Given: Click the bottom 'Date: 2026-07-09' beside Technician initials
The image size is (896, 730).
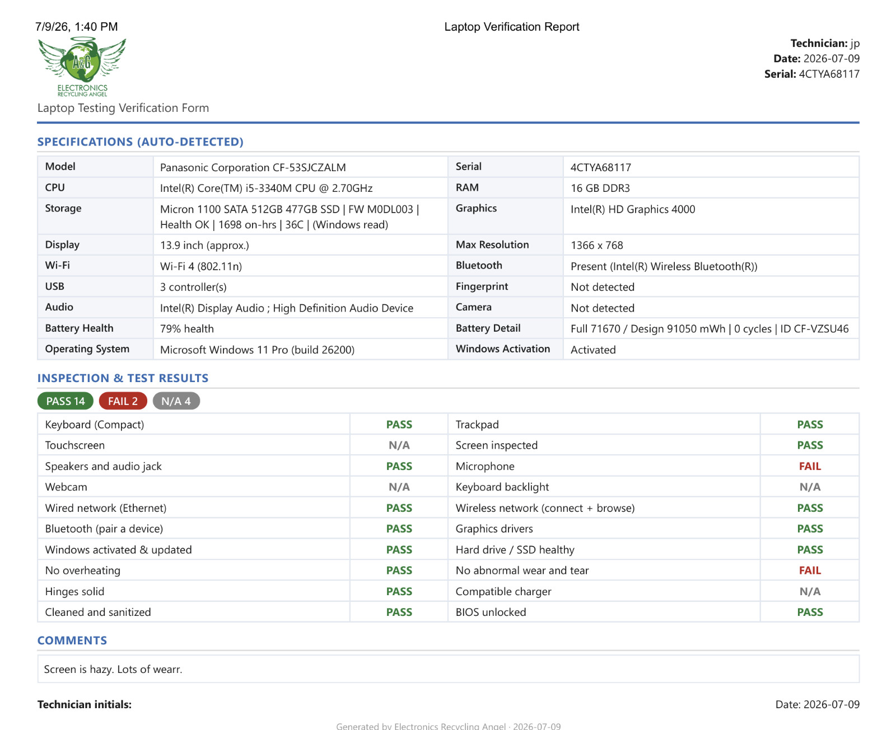Looking at the screenshot, I should point(818,704).
